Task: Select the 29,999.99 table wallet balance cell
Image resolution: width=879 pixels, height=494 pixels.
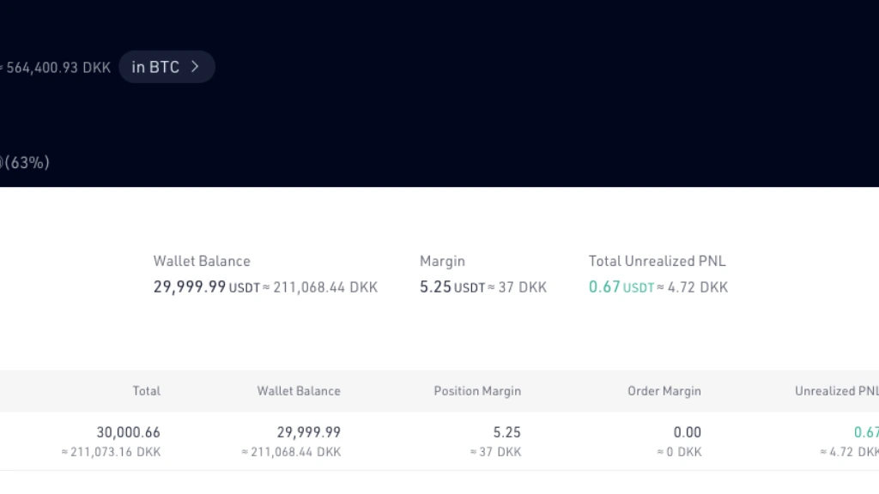Action: [308, 432]
